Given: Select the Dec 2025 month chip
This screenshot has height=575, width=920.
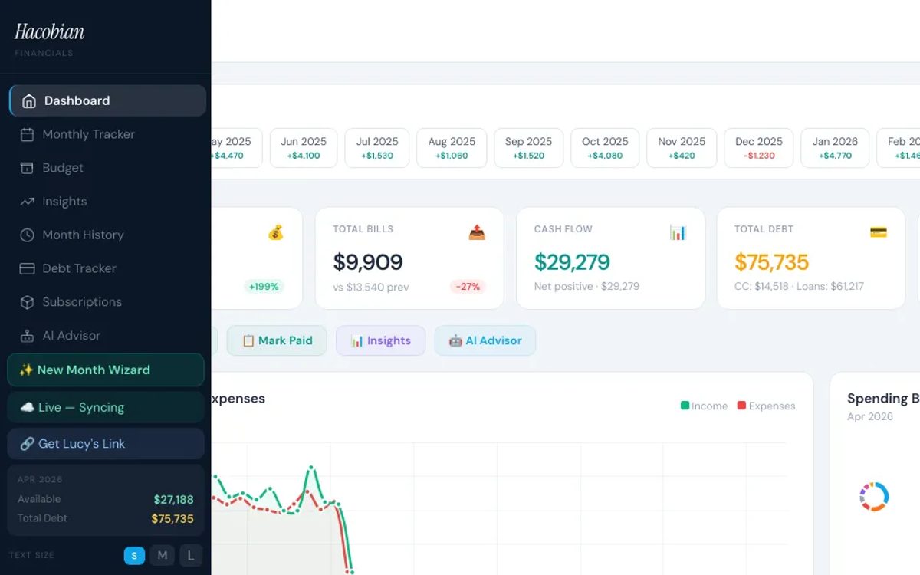Looking at the screenshot, I should pos(759,148).
